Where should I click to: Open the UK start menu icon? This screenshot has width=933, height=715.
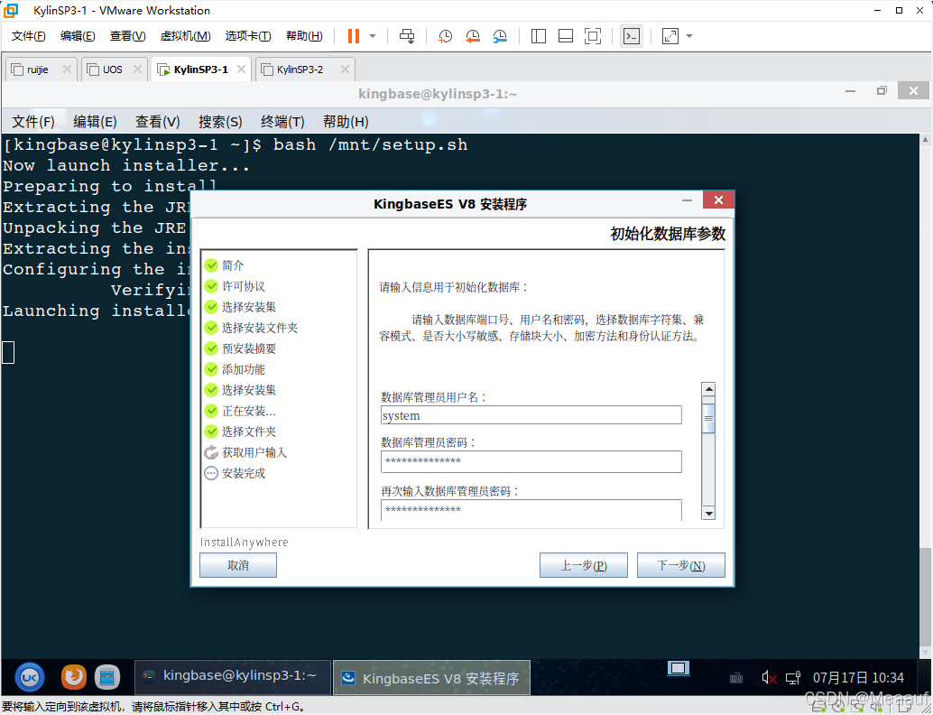click(x=30, y=677)
